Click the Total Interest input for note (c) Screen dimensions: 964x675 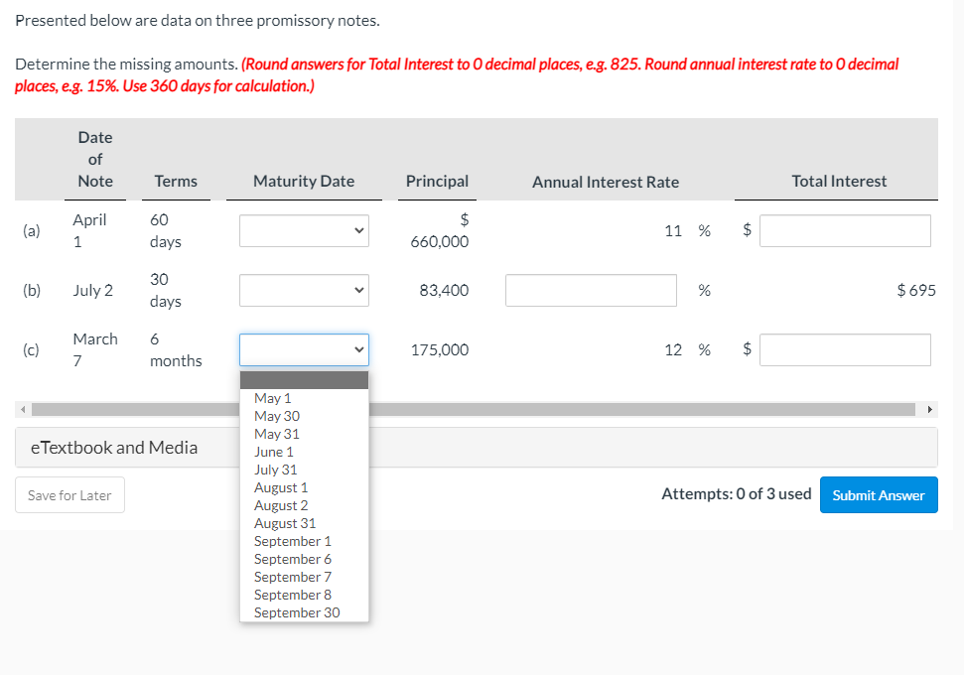[x=844, y=349]
